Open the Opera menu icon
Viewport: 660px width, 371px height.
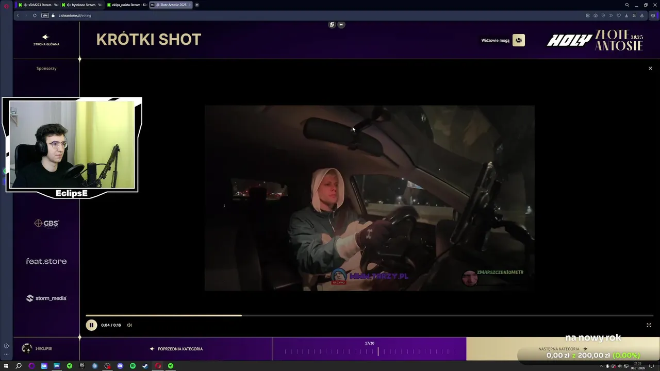pos(6,5)
